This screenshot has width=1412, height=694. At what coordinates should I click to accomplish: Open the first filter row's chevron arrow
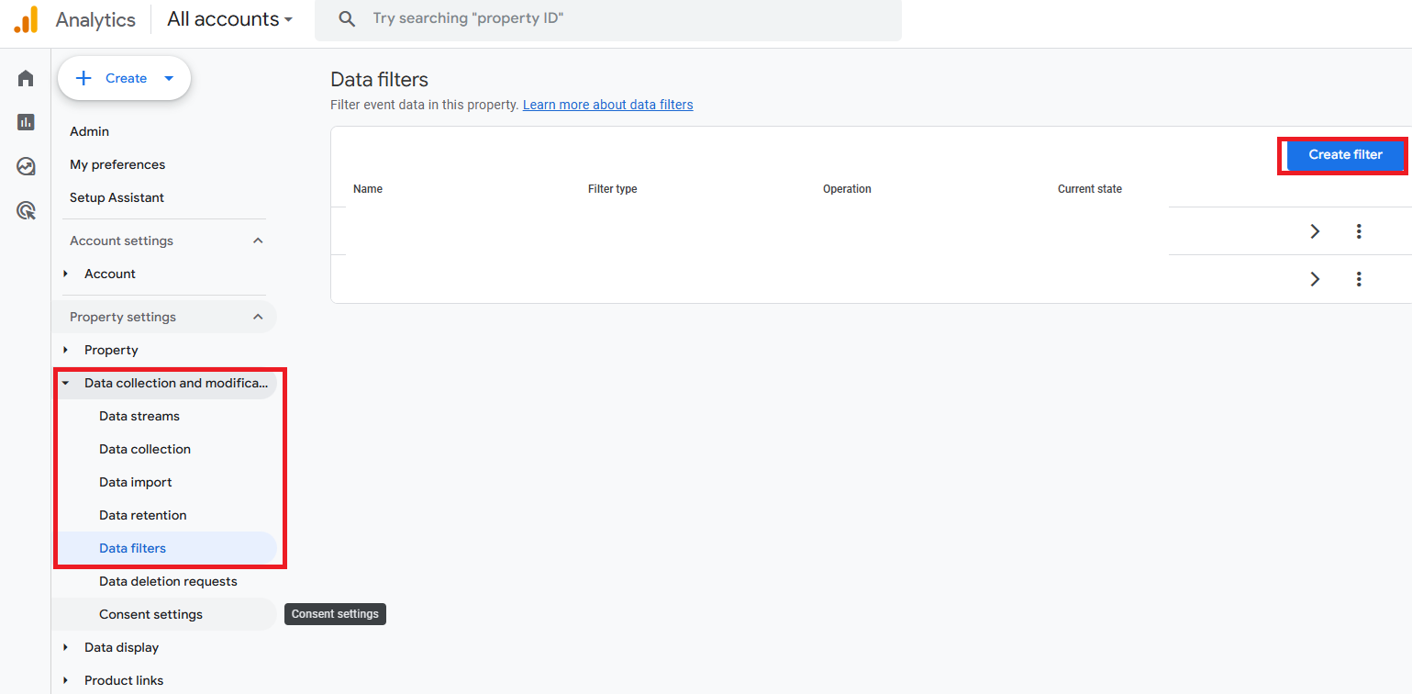(x=1315, y=231)
